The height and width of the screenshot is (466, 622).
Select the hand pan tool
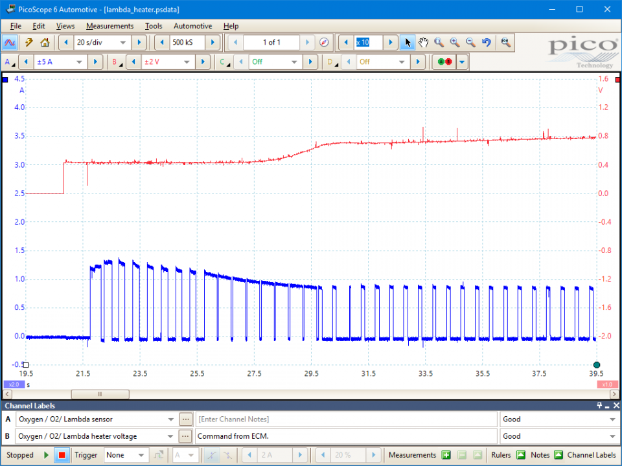[x=423, y=43]
